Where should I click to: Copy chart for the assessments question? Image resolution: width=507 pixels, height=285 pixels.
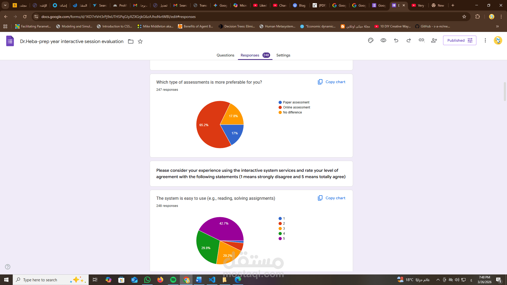click(332, 82)
